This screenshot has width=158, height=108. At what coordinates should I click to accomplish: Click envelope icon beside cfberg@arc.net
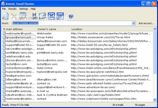4,79
